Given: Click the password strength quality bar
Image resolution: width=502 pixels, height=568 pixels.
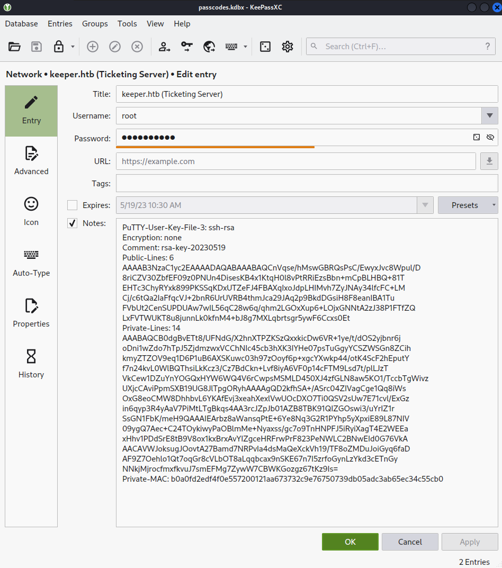Looking at the screenshot, I should click(x=216, y=147).
